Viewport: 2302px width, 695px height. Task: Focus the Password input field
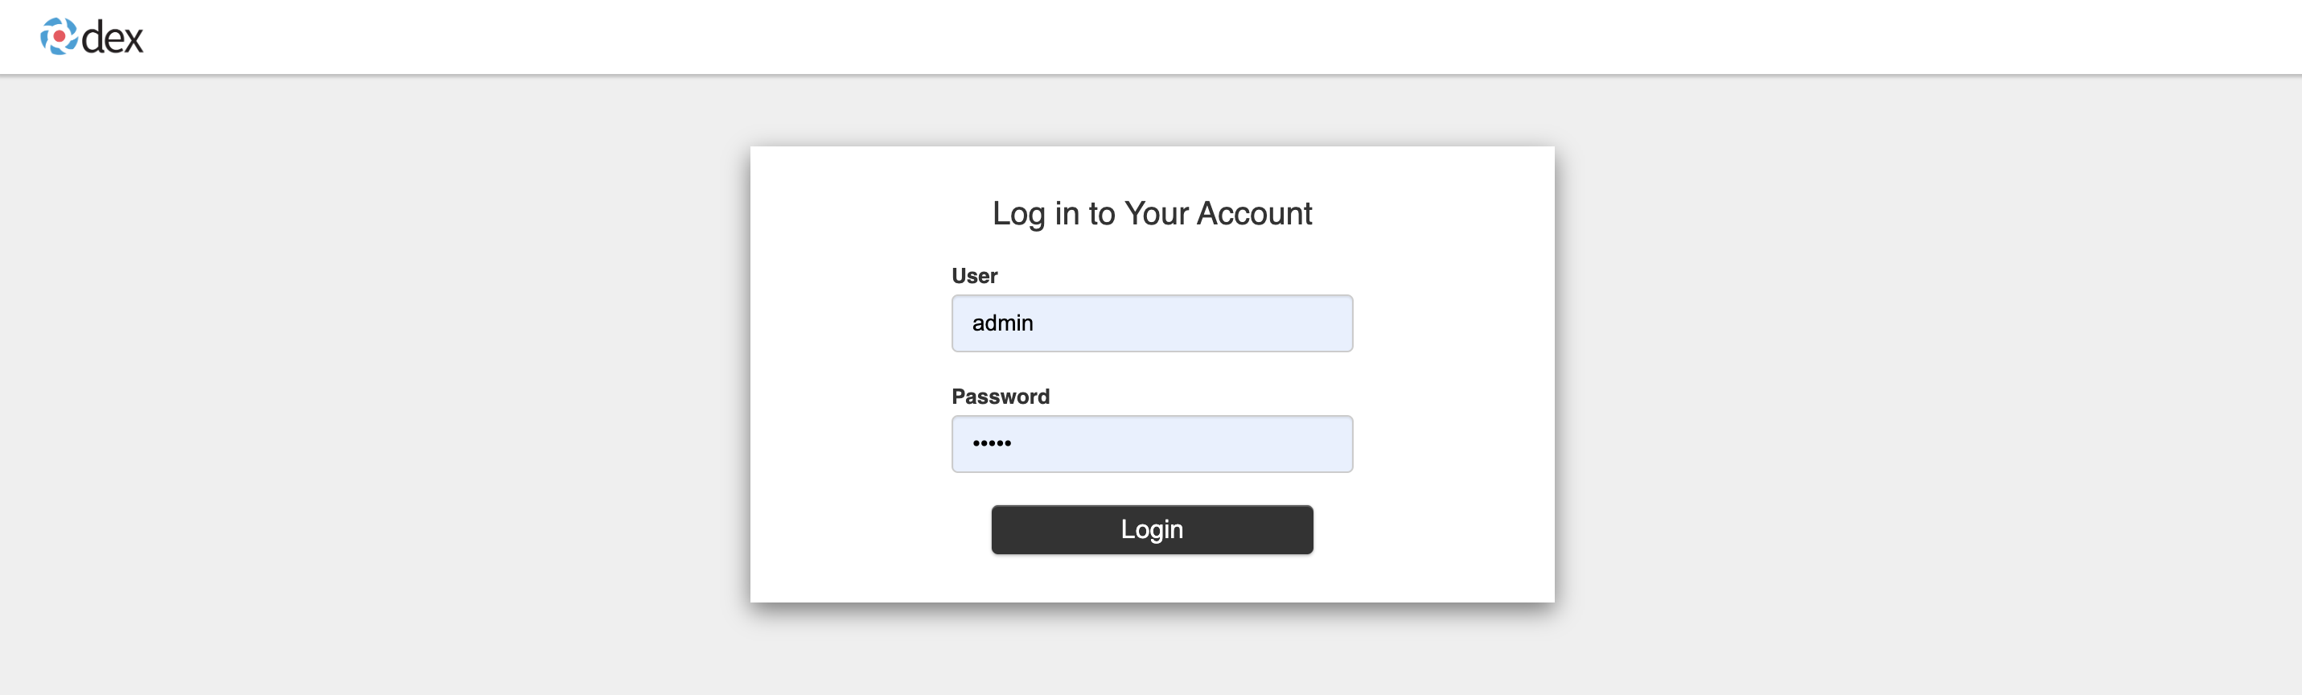pos(1152,444)
